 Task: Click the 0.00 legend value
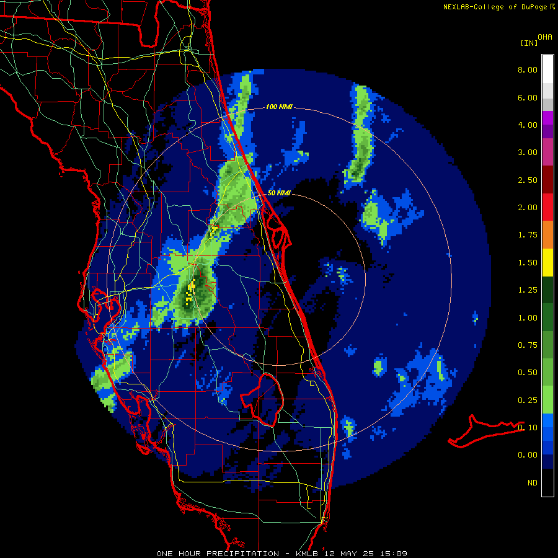pos(528,455)
